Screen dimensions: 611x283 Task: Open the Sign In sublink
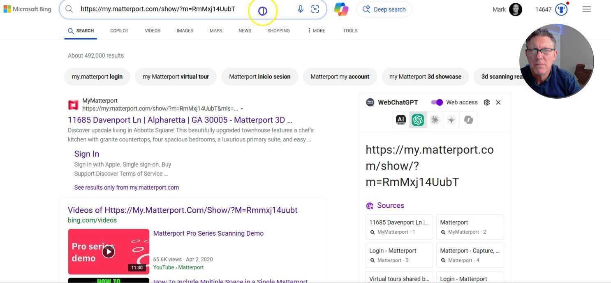(x=87, y=154)
